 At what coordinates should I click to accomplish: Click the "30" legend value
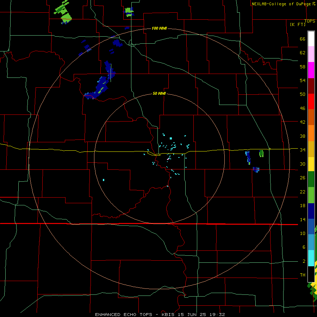pyautogui.click(x=303, y=164)
